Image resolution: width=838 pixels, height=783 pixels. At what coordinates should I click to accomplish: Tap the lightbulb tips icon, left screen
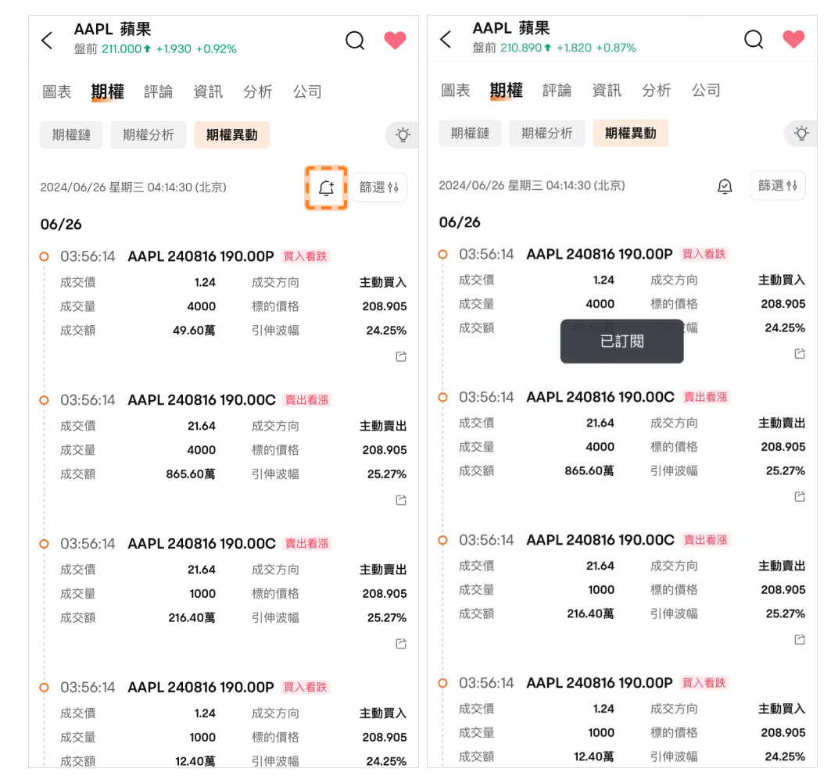pyautogui.click(x=403, y=134)
